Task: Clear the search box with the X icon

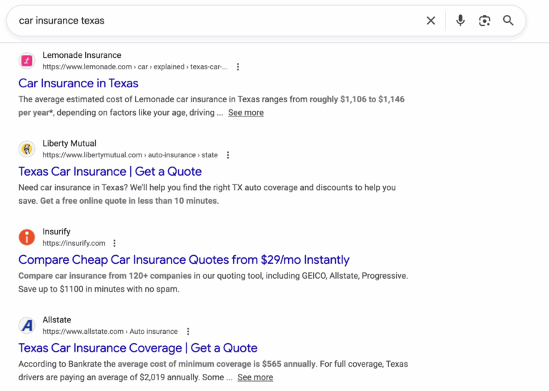Action: (x=430, y=21)
